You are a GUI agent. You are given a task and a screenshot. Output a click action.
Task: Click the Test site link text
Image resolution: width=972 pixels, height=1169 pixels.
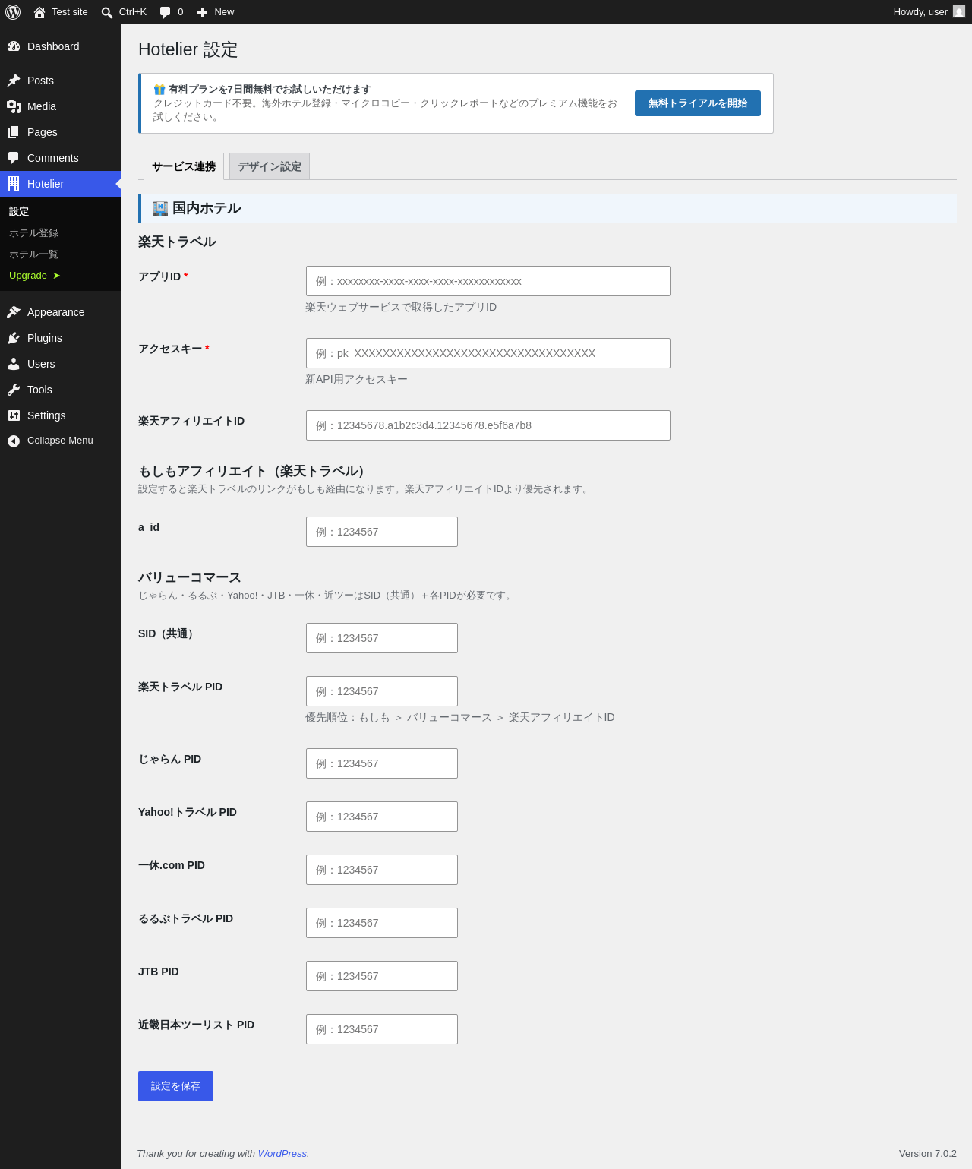(70, 12)
